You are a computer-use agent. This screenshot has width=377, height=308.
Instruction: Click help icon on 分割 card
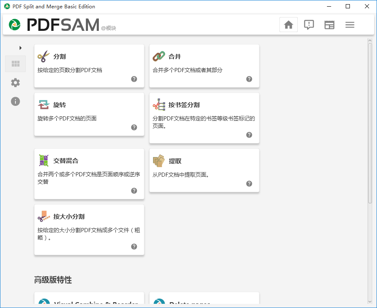[134, 79]
